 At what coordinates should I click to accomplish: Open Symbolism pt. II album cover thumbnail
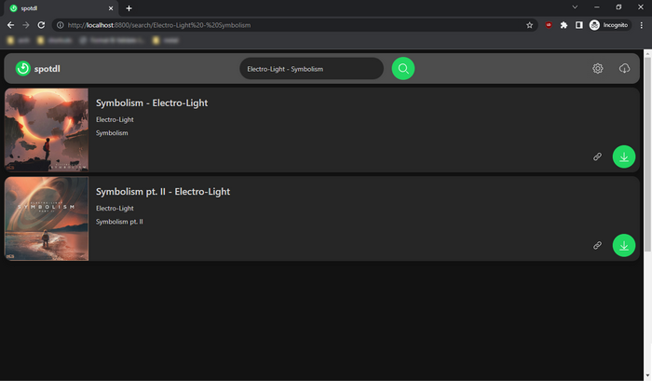click(x=47, y=219)
